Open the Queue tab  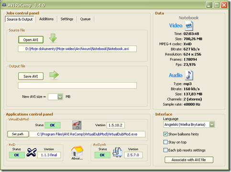pyautogui.click(x=85, y=19)
